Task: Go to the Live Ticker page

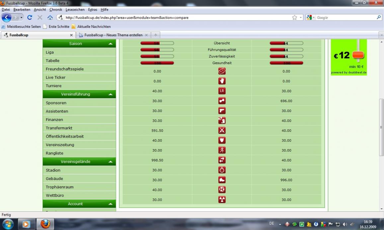Action: pyautogui.click(x=55, y=77)
